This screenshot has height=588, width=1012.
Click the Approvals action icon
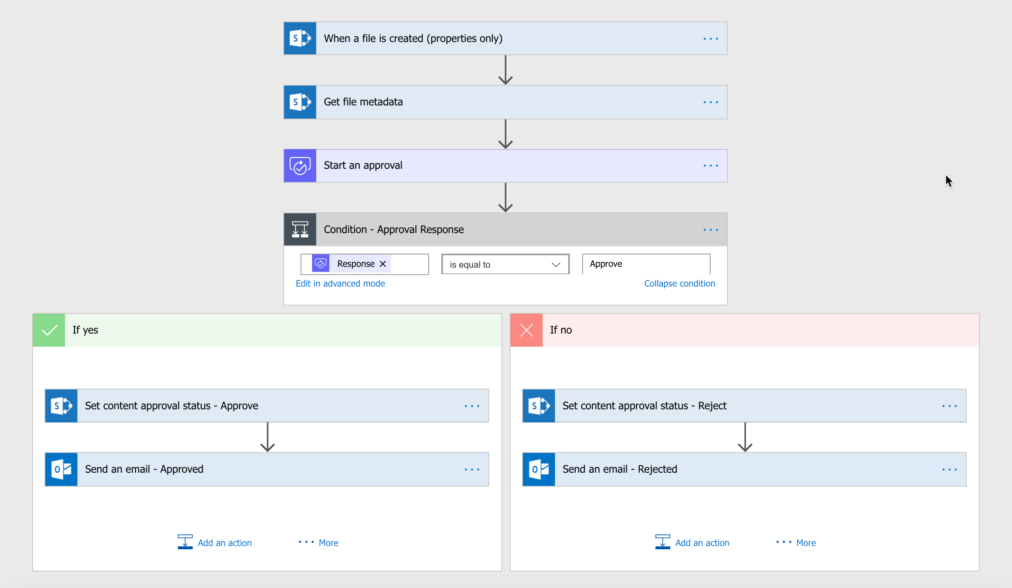(x=300, y=165)
